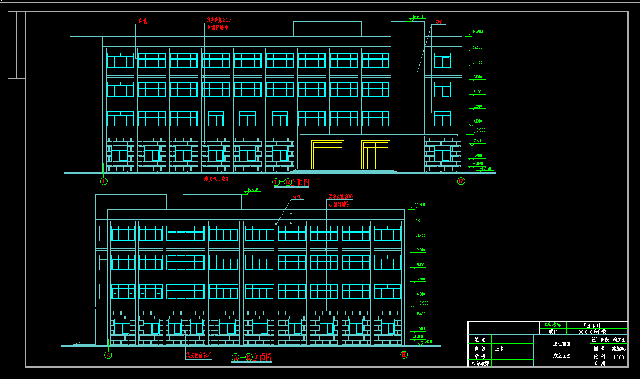Click the 浅灰色山茶石 note under A–K elevation
The image size is (640, 379).
198,355
